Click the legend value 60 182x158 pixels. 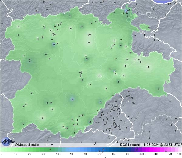(x=86, y=154)
